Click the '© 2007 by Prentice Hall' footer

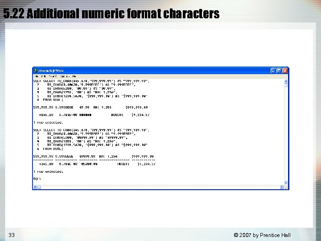click(x=262, y=235)
